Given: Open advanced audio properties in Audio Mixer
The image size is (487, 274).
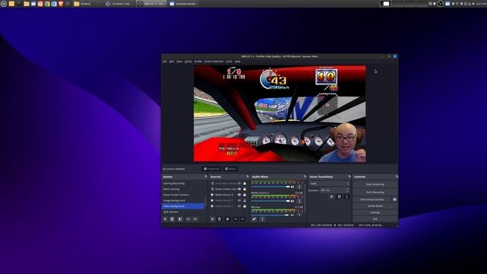Looking at the screenshot, I should (254, 219).
